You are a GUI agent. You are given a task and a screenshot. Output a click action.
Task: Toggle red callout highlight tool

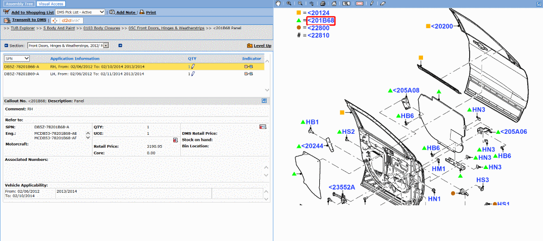point(359,3)
